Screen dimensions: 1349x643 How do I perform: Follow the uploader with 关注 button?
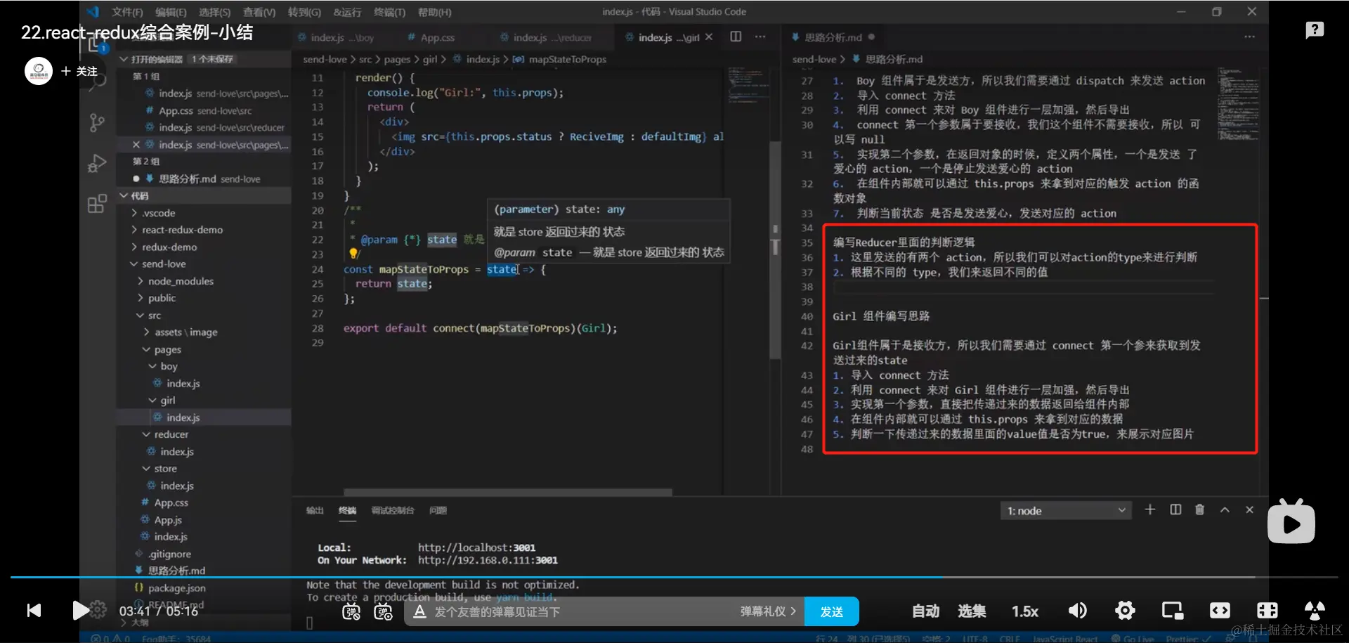point(79,71)
